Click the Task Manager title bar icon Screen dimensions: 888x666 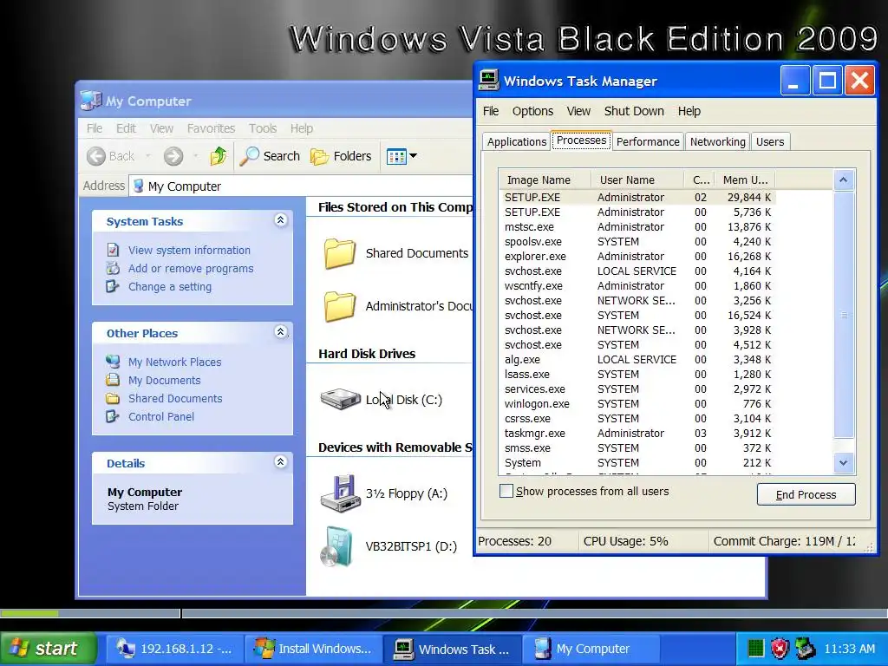tap(489, 81)
